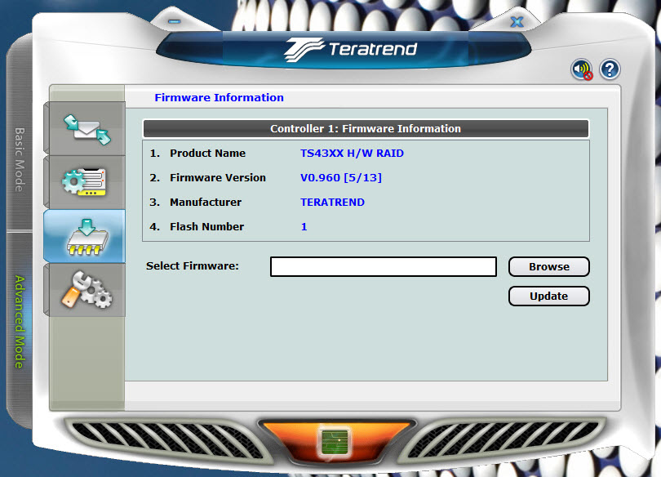Click the Teratrend logo
The height and width of the screenshot is (477, 661).
coord(351,49)
